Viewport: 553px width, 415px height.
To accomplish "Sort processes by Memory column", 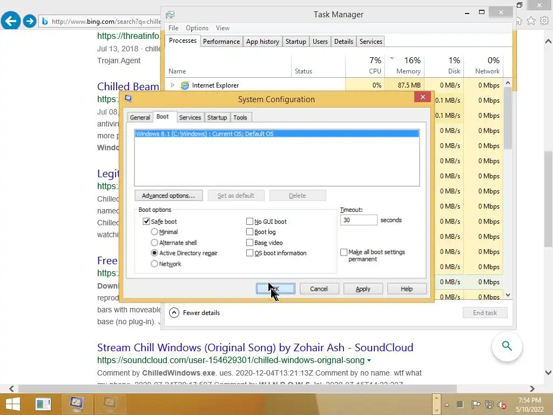I will (404, 65).
